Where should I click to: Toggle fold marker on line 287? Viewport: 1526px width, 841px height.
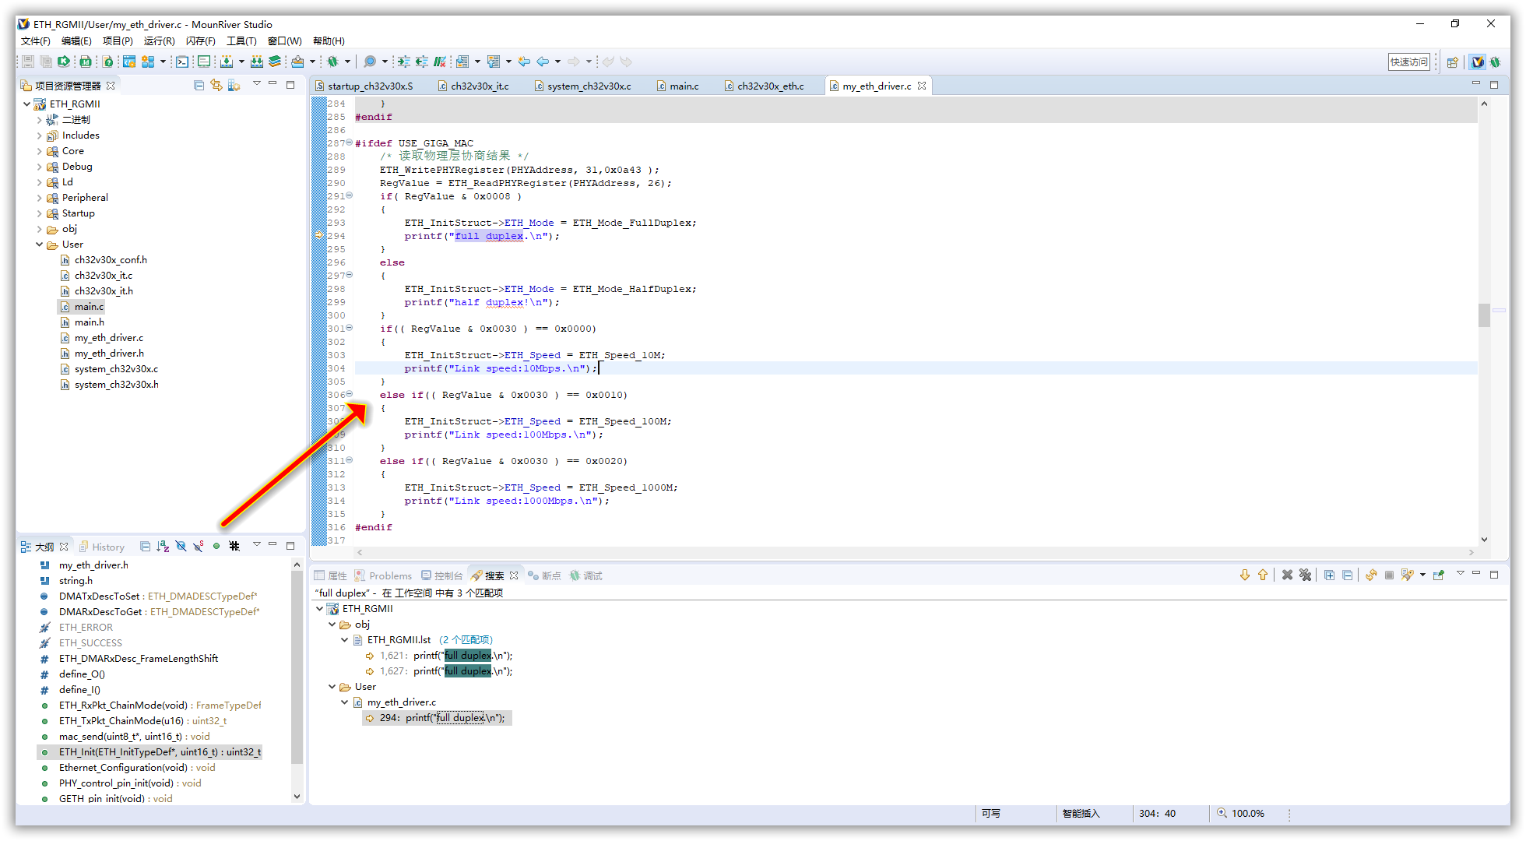(x=349, y=143)
